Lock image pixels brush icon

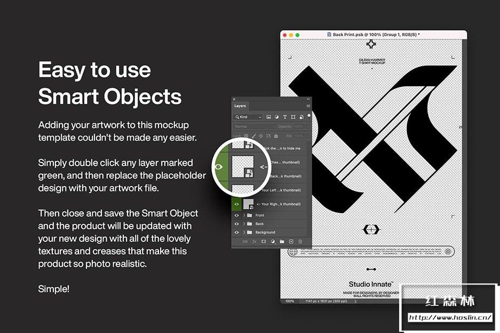pyautogui.click(x=254, y=136)
